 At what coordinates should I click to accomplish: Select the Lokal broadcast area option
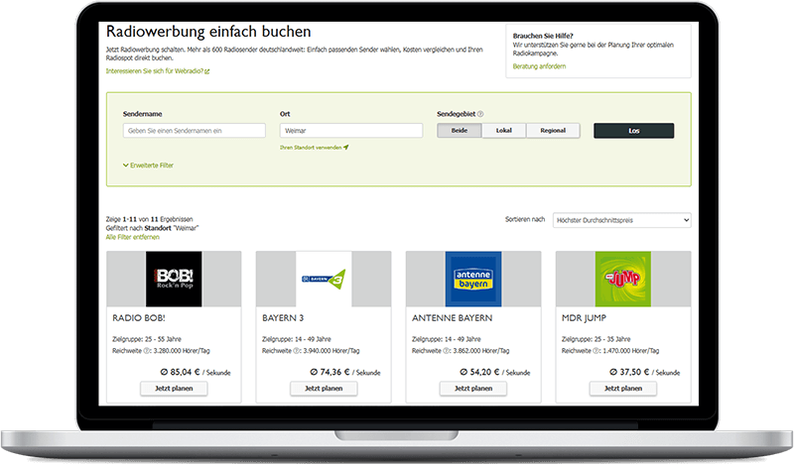tap(504, 131)
